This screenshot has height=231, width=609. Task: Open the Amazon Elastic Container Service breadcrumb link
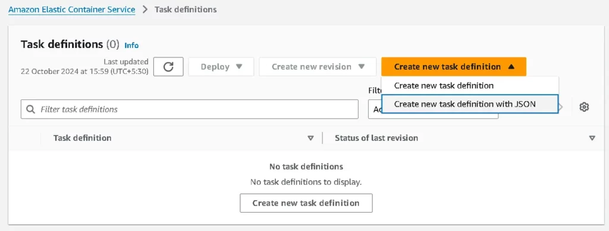coord(72,9)
